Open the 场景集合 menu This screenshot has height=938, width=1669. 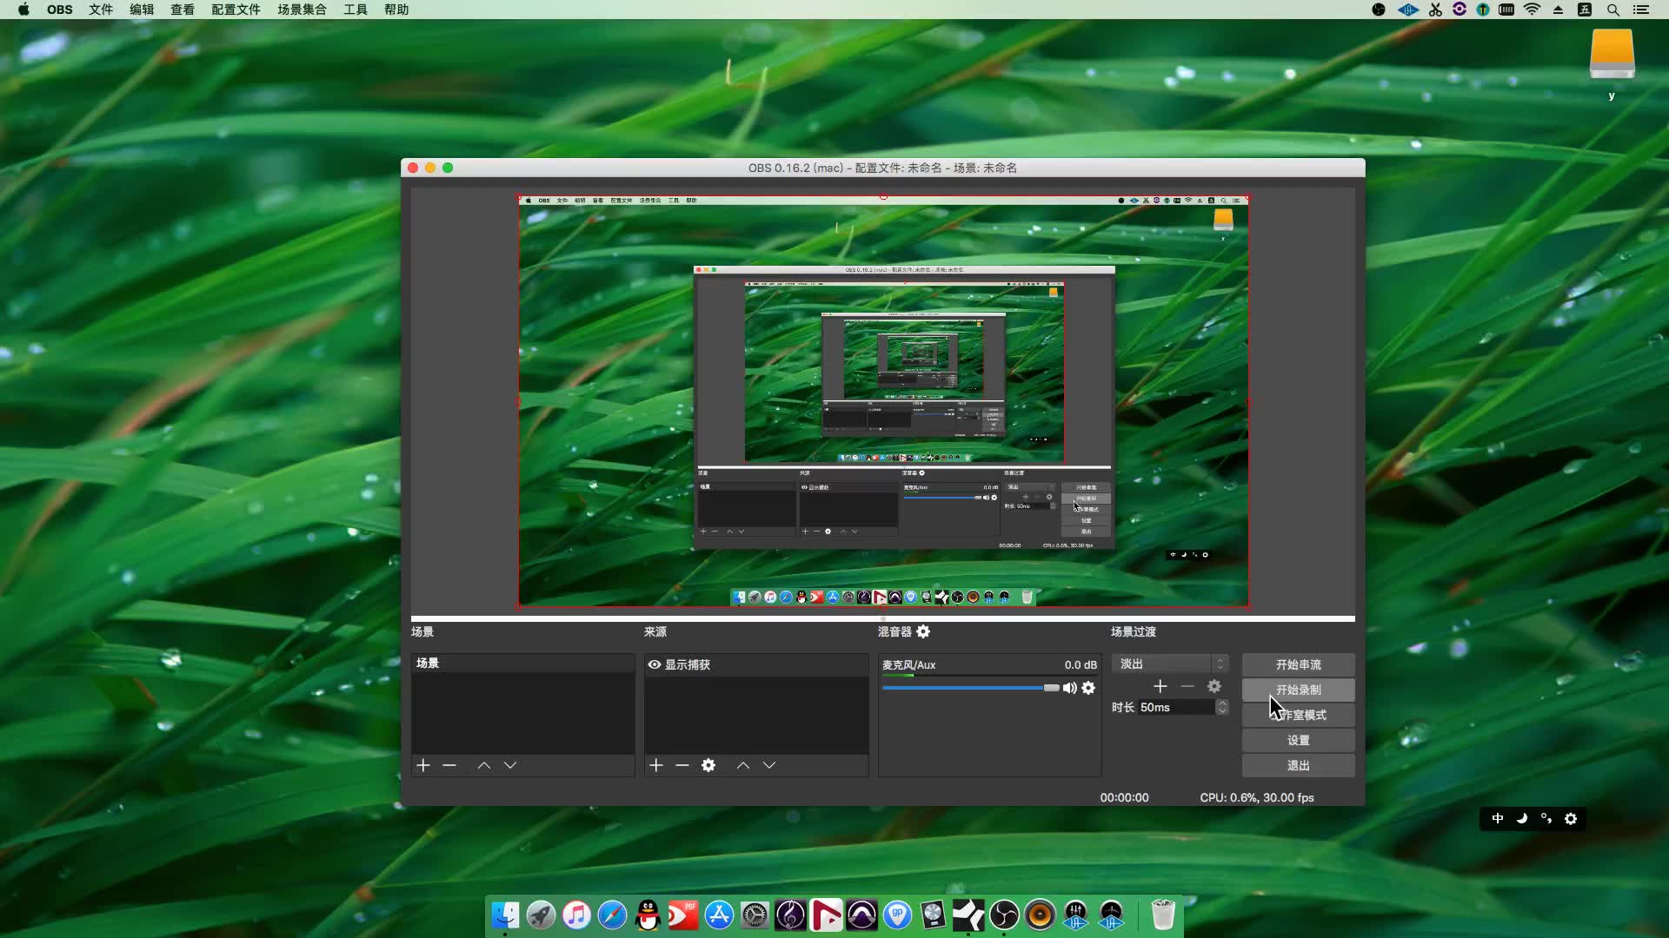point(302,10)
